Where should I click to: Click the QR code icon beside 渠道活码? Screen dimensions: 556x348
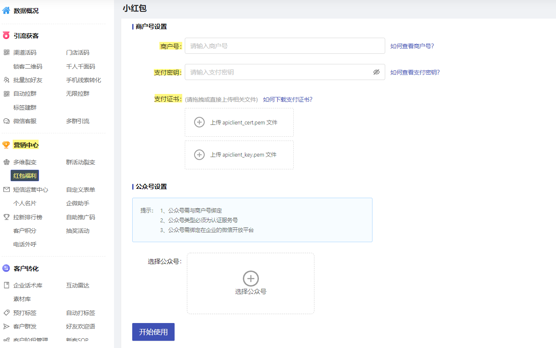[6, 52]
